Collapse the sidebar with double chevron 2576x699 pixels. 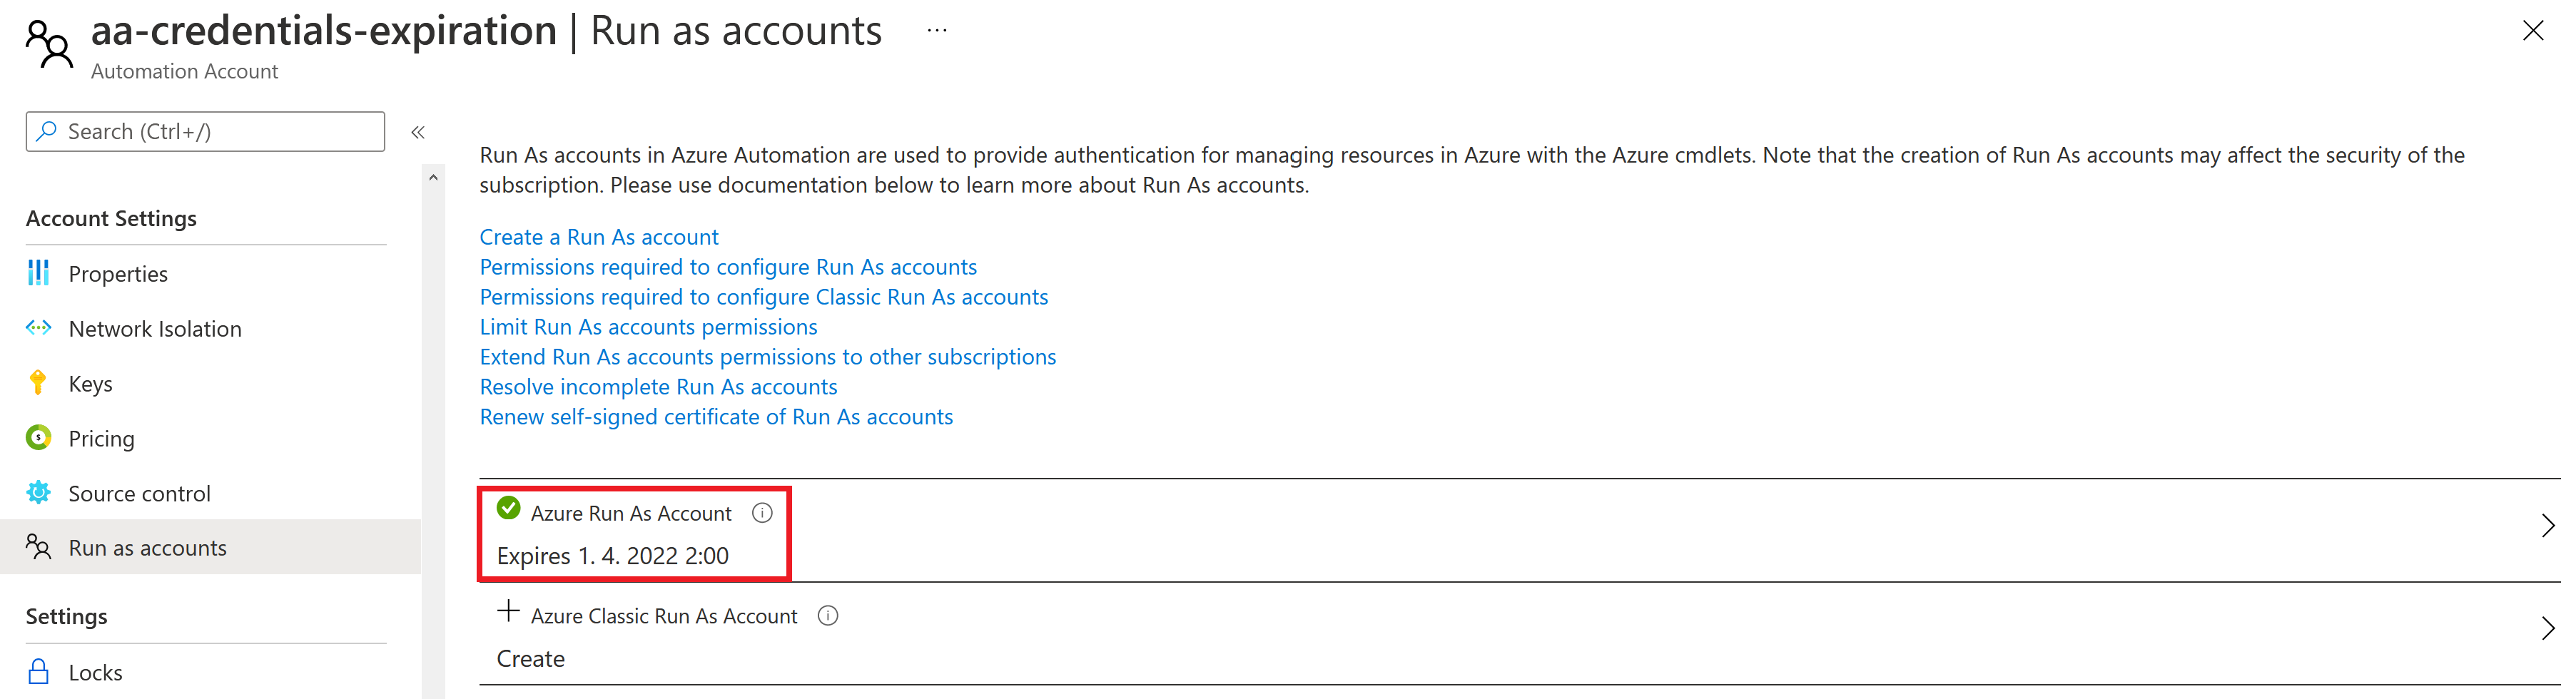(418, 132)
